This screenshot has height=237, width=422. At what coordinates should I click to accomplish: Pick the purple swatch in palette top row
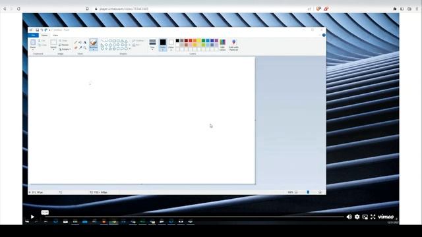[216, 41]
